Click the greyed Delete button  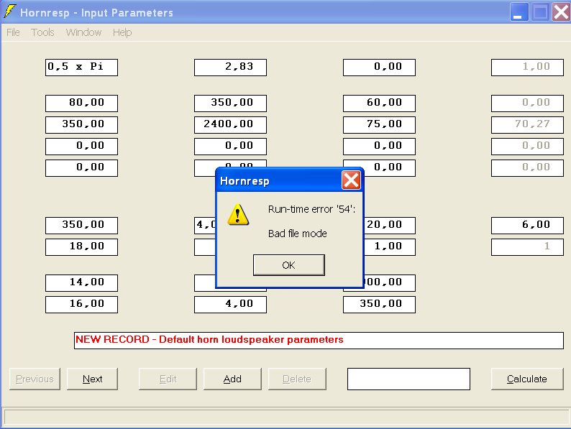point(297,379)
